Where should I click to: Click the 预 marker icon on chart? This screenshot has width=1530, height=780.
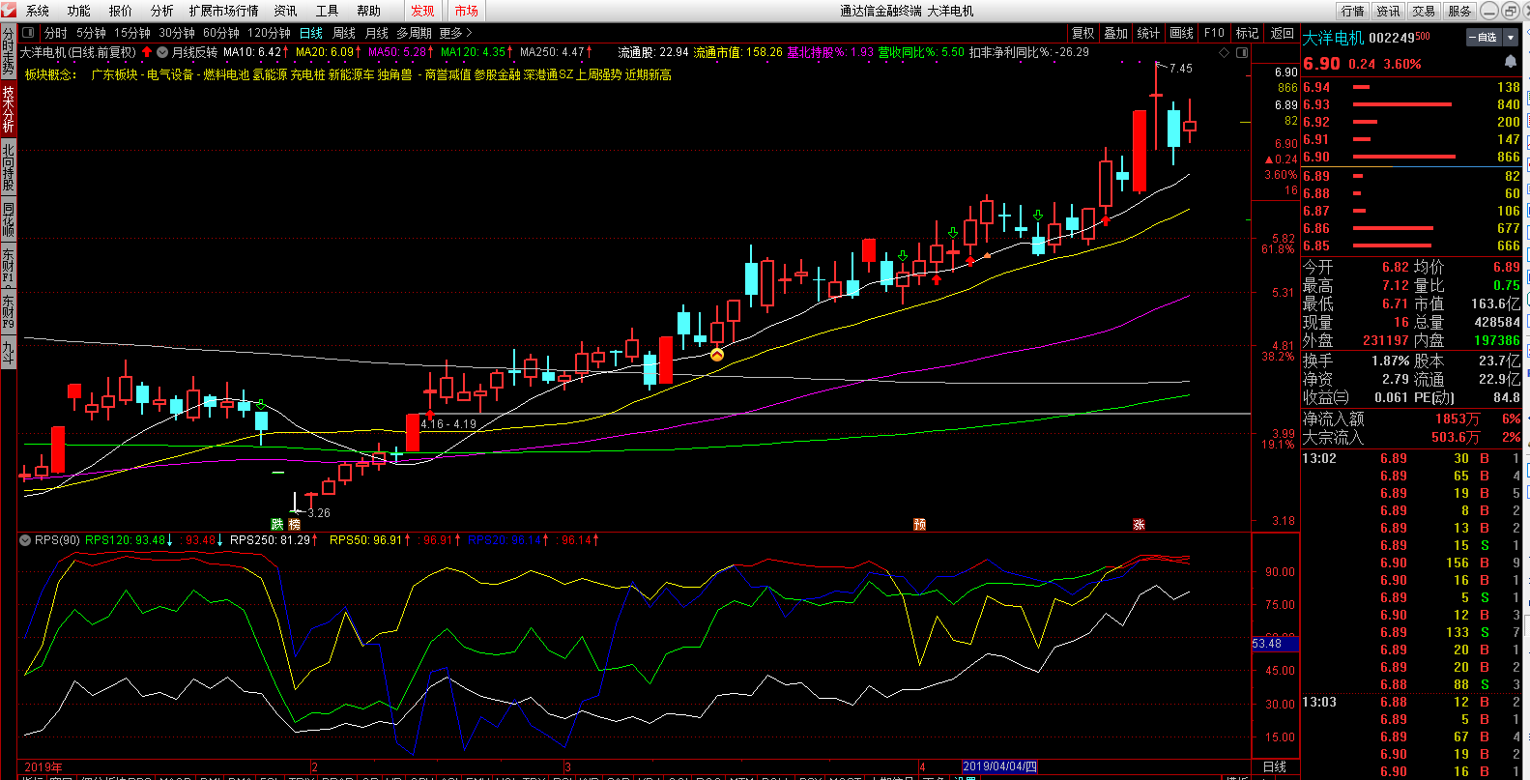click(x=919, y=524)
